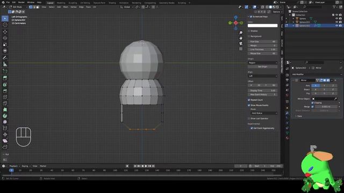Expand the Sphere object in outliner

293,19
